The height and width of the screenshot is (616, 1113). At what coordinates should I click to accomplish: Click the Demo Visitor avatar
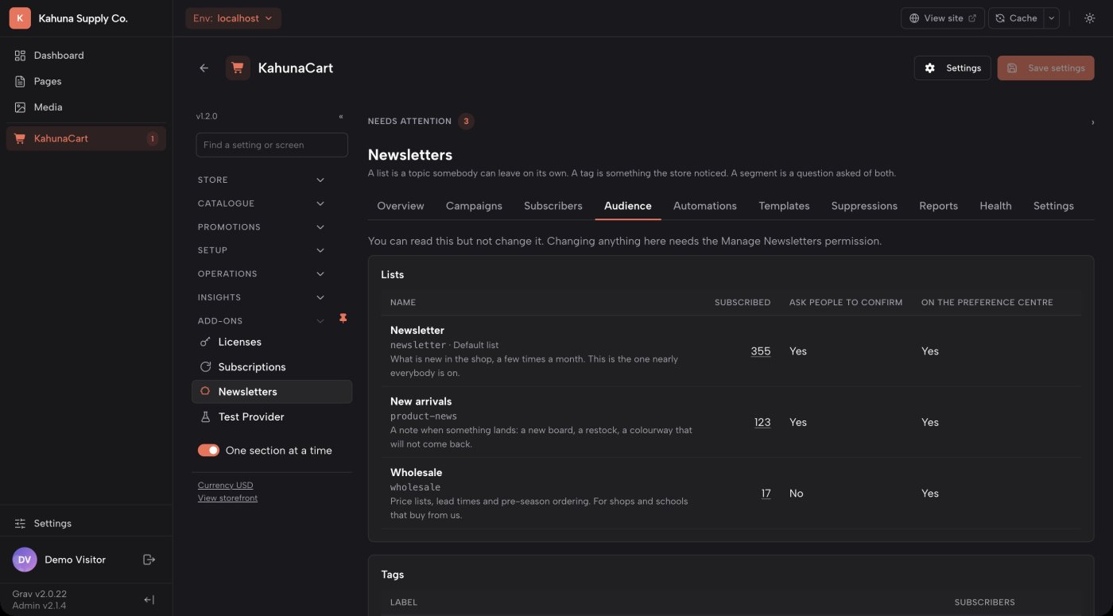(25, 560)
